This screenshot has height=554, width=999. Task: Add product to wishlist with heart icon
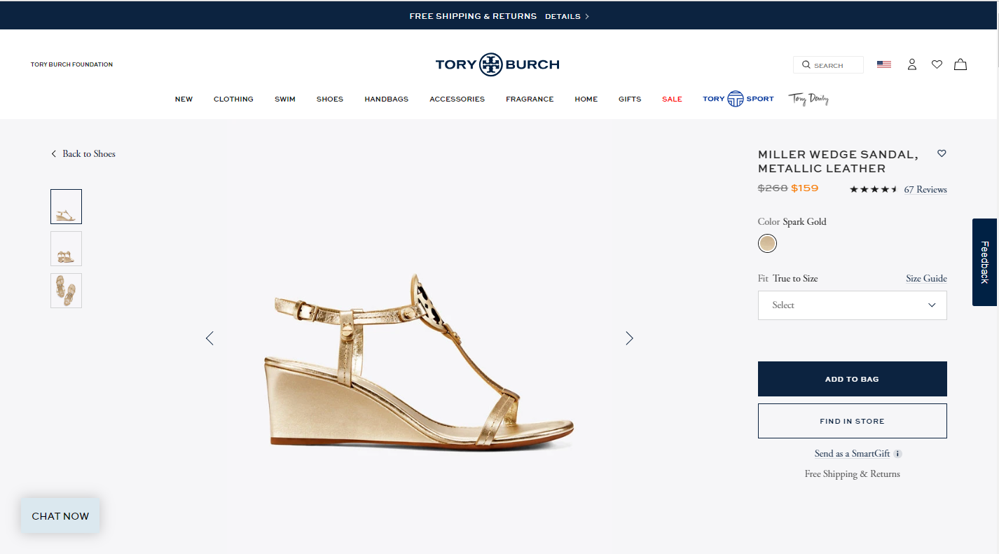[942, 153]
